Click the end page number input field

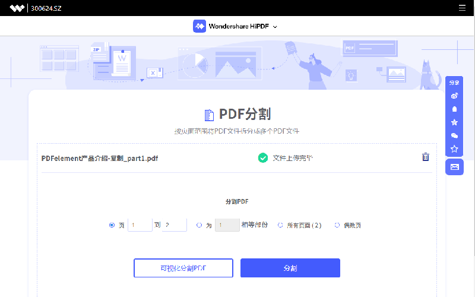coord(175,225)
